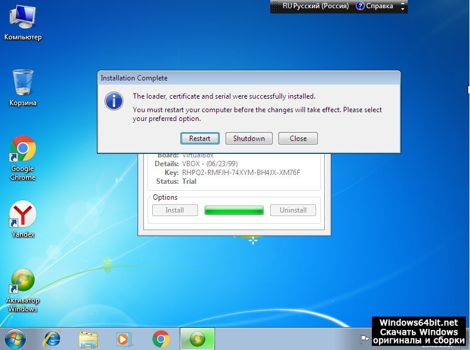Open the RU Русский language selector

tap(315, 6)
